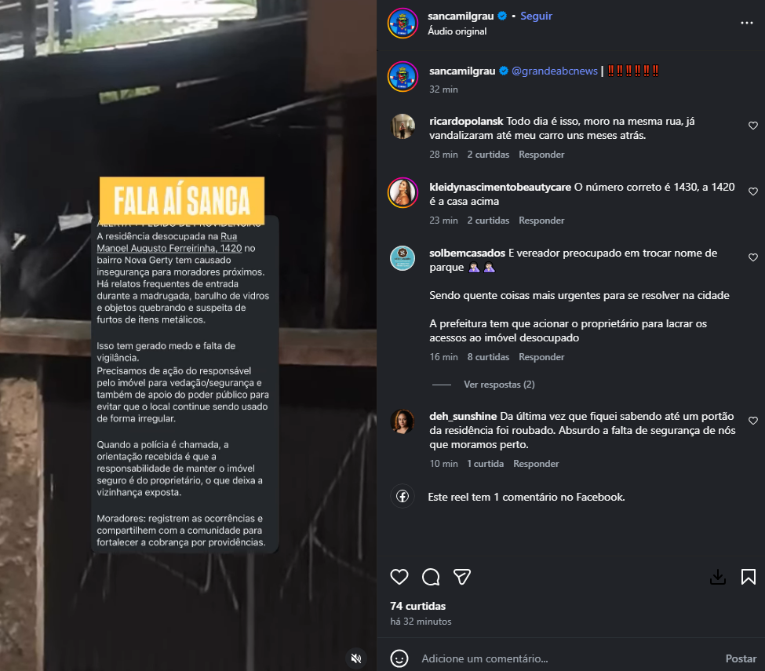Open kleidynascimentobeautycare's profile picture
Viewport: 765px width, 671px height.
pos(403,192)
